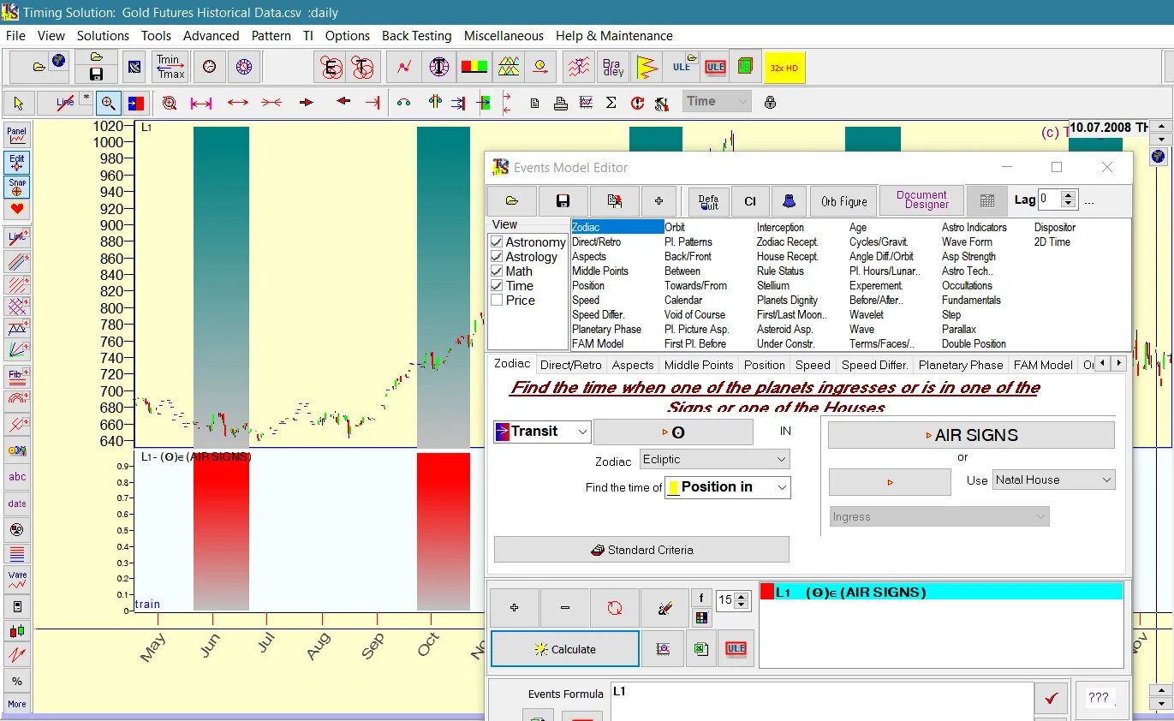
Task: Click the Sun planet selection button
Action: point(673,432)
